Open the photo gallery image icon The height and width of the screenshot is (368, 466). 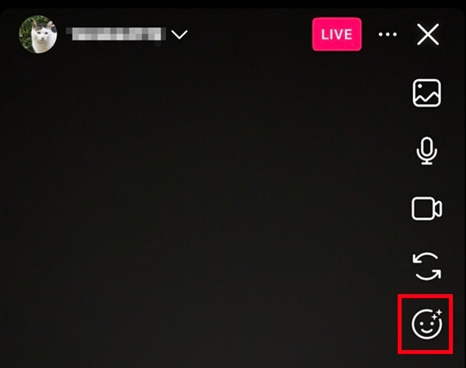(426, 93)
